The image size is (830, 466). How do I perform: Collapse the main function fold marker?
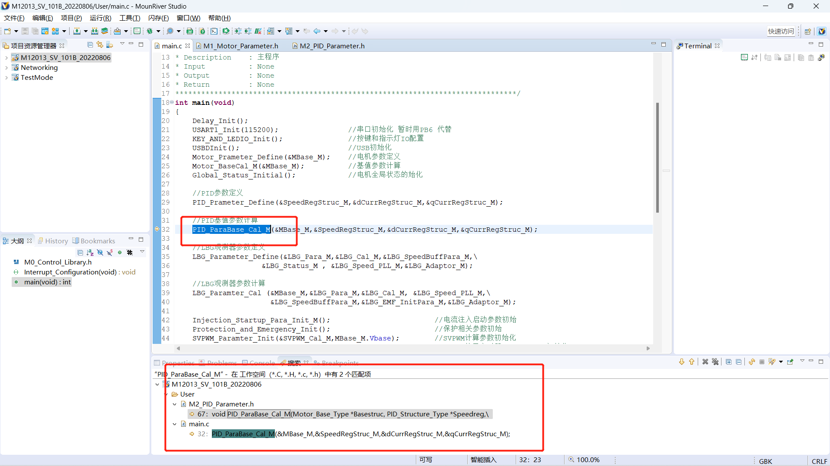[172, 102]
